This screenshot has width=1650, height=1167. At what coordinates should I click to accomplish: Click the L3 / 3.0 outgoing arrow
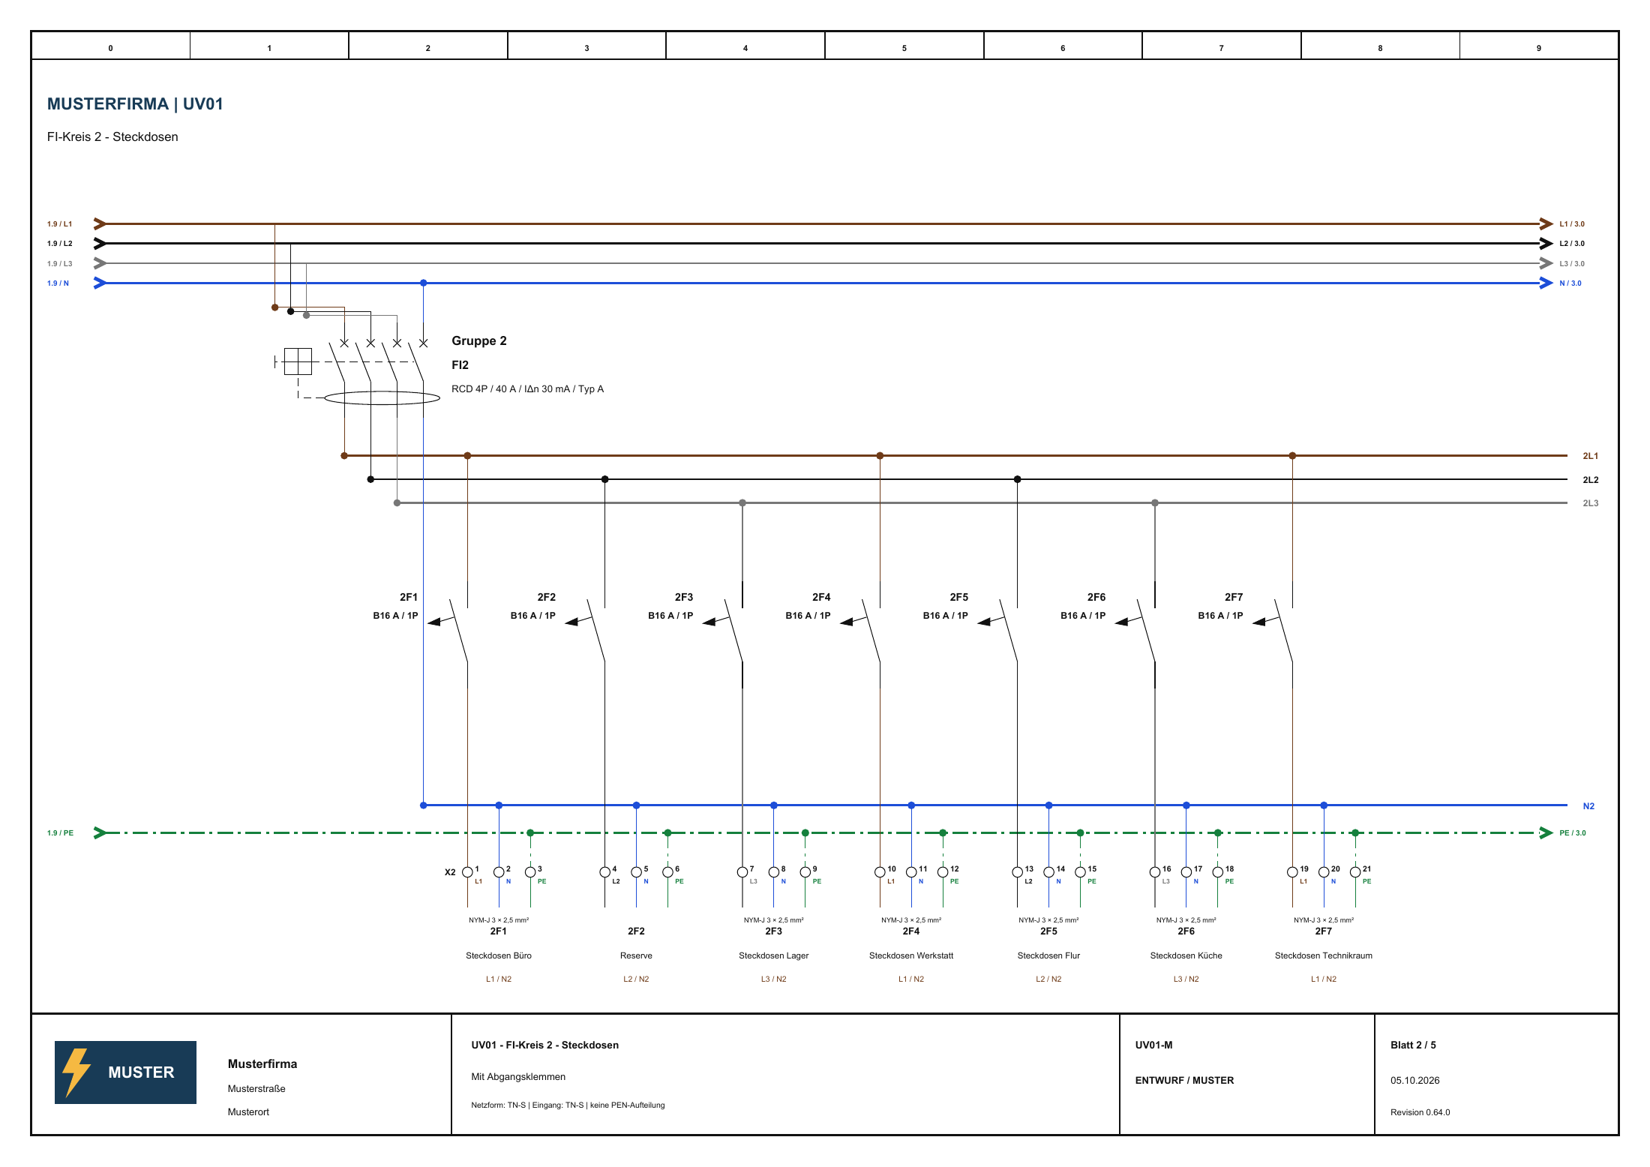[1546, 263]
